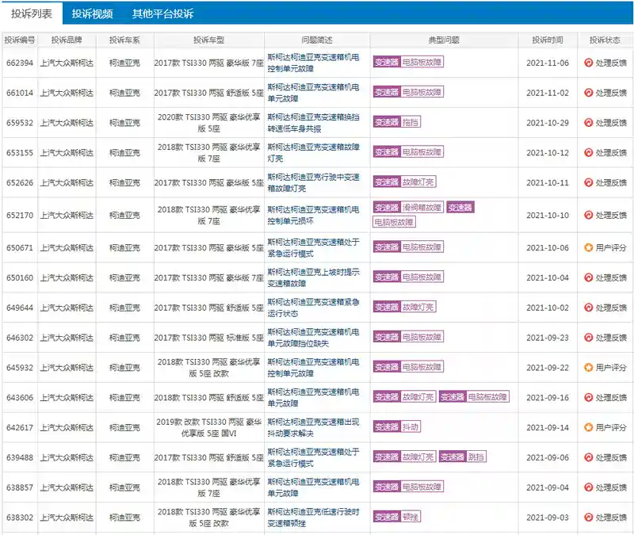Image resolution: width=634 pixels, height=535 pixels.
Task: Click red status icon in row 646302
Action: (588, 338)
